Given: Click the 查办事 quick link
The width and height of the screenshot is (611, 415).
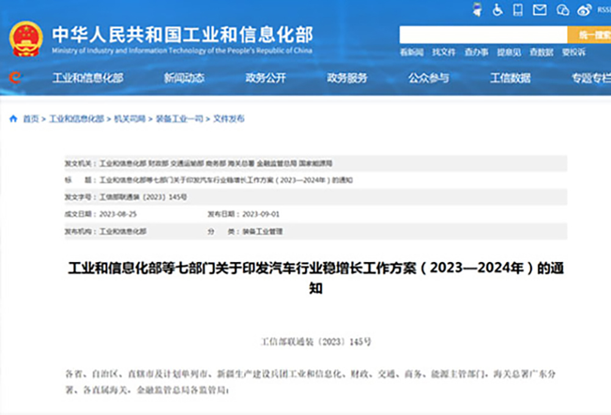Looking at the screenshot, I should 476,52.
